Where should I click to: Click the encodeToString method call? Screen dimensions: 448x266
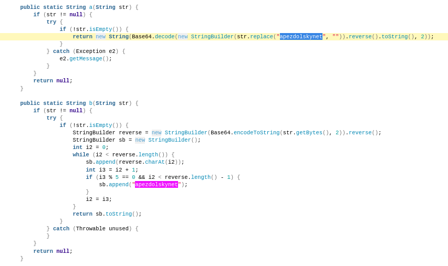point(256,133)
